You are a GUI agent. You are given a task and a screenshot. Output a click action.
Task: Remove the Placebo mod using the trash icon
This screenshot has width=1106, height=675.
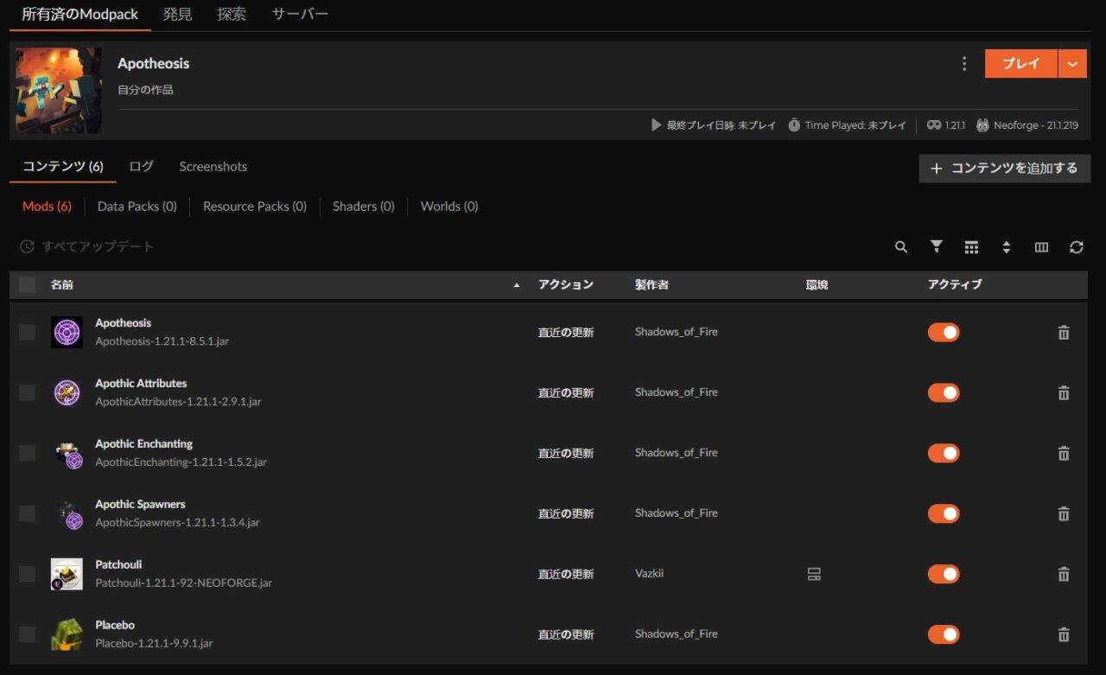[1064, 635]
